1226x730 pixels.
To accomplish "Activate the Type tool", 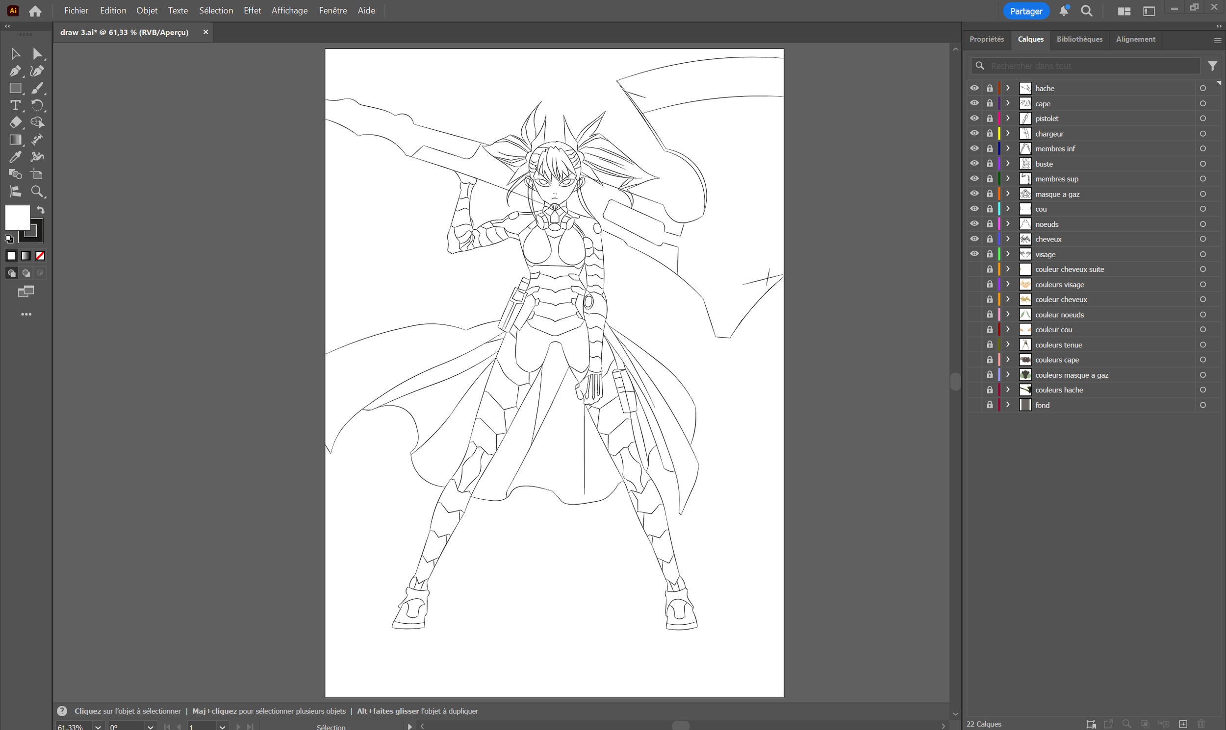I will click(x=15, y=105).
